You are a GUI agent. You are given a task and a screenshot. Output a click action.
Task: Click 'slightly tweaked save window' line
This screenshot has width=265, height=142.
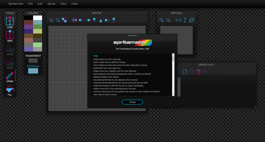tap(106, 77)
